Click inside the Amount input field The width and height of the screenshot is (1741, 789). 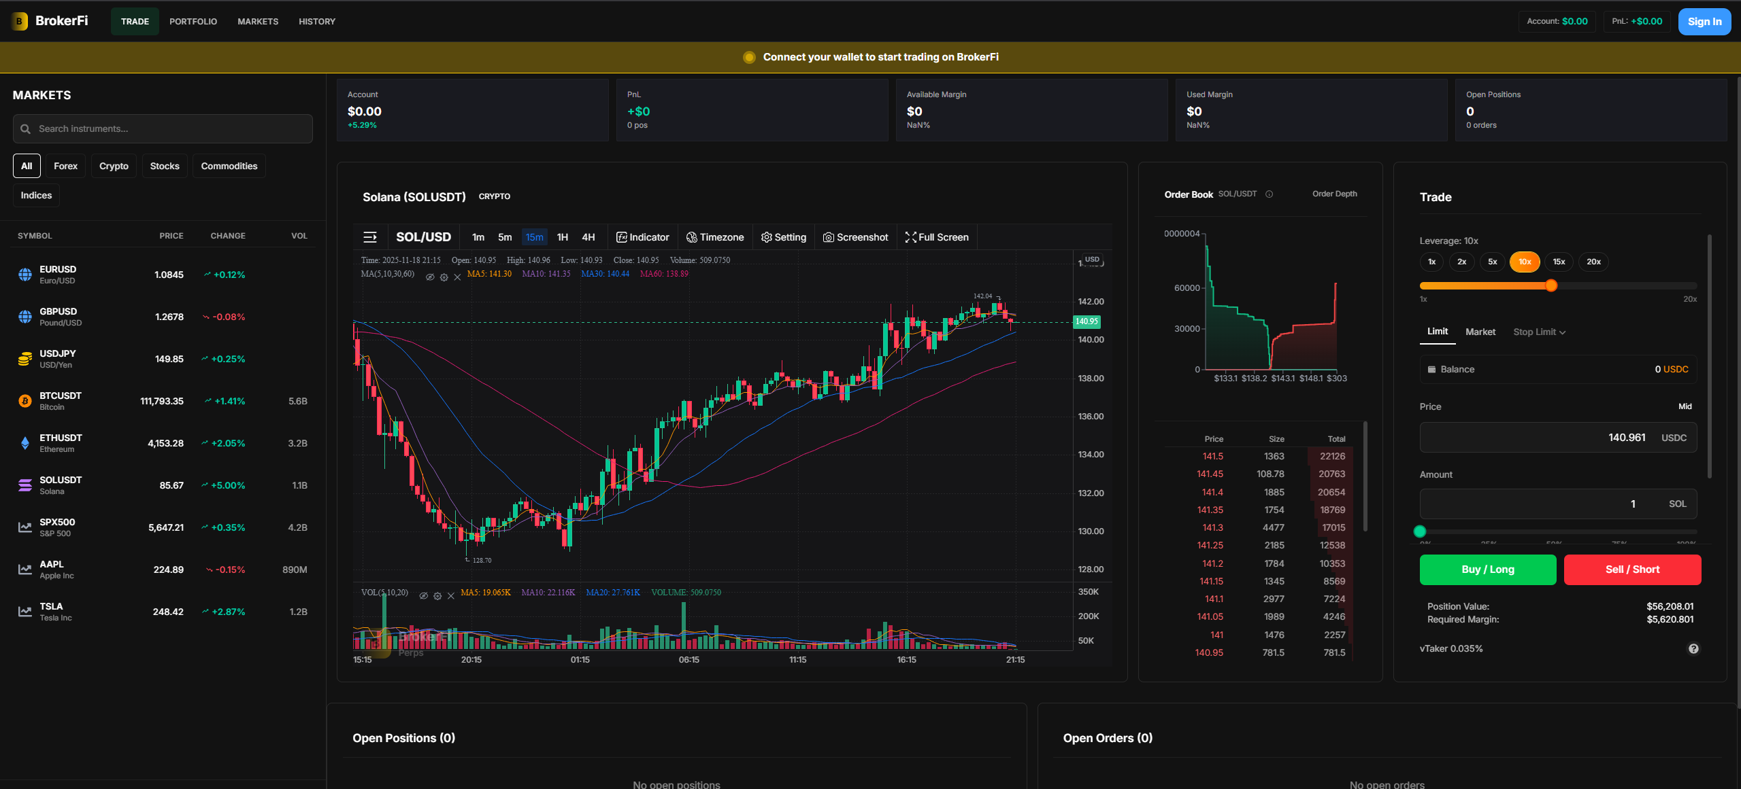(1558, 504)
